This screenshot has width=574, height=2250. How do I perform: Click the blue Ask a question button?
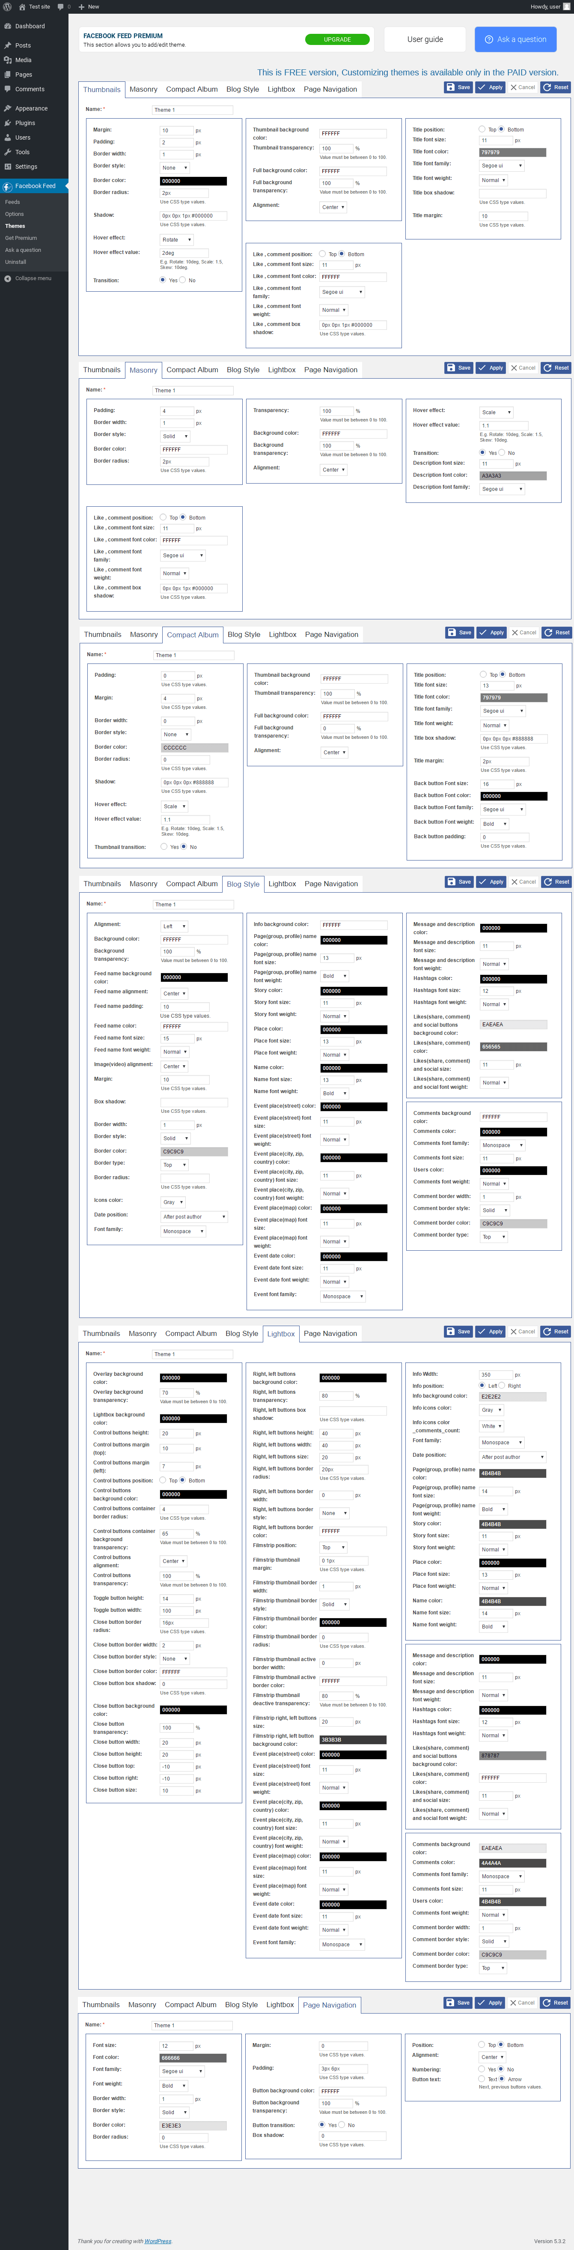(x=515, y=39)
